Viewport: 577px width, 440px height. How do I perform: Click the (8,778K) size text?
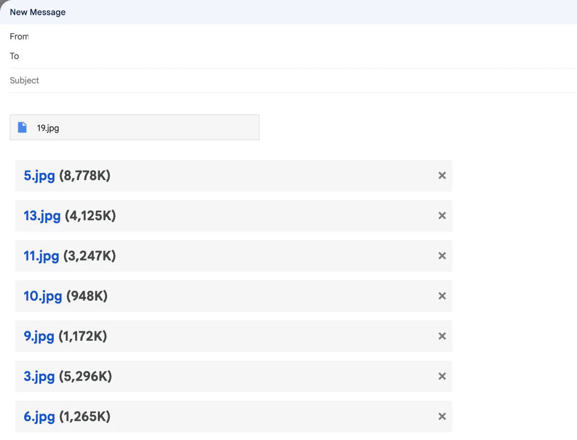85,176
